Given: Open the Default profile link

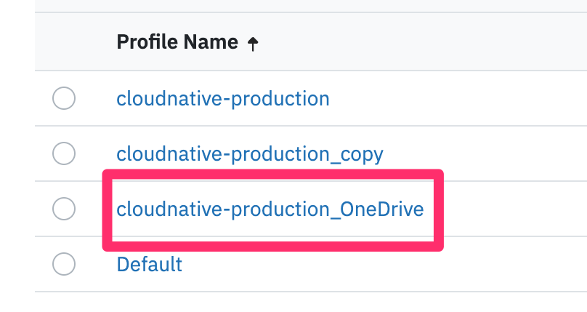Looking at the screenshot, I should tap(149, 264).
